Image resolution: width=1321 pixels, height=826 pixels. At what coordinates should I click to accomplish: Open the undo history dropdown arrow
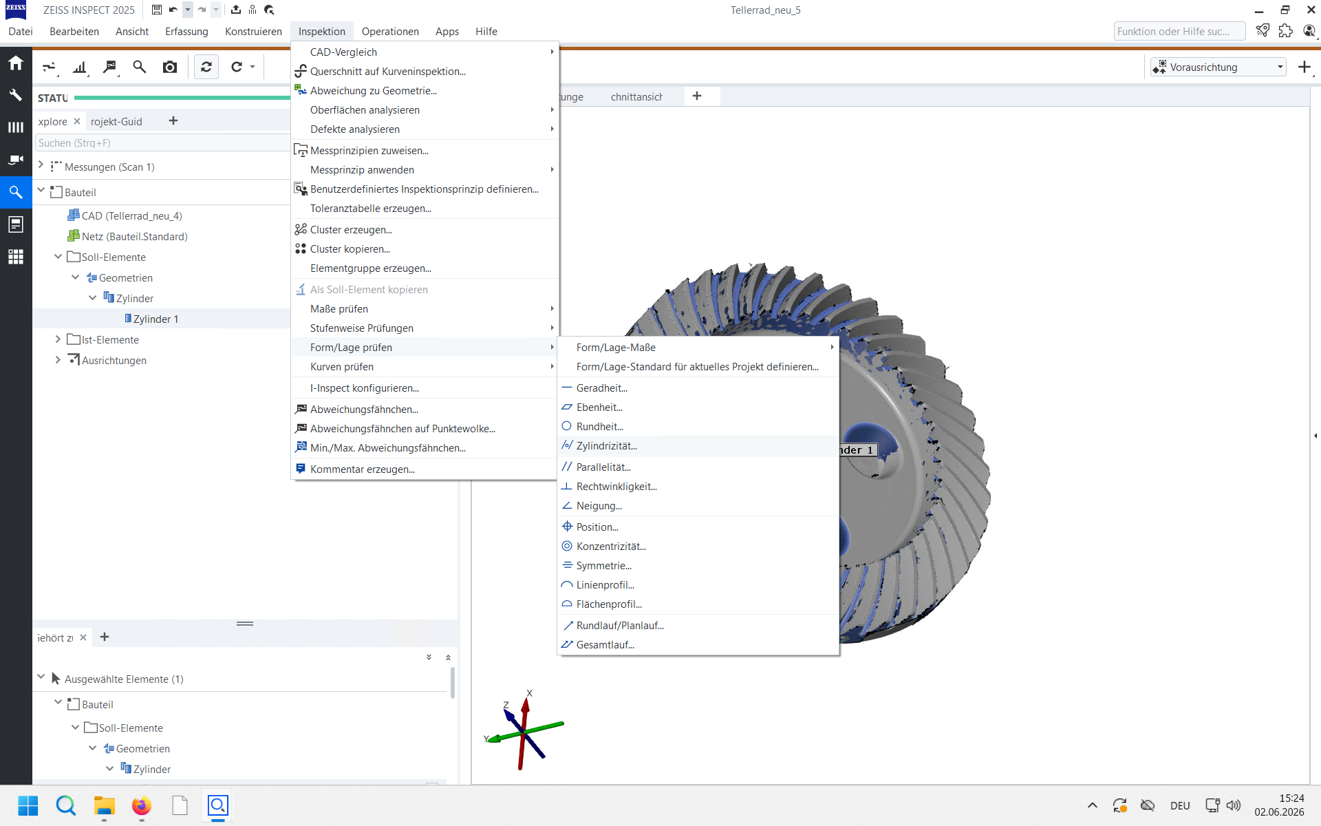187,10
